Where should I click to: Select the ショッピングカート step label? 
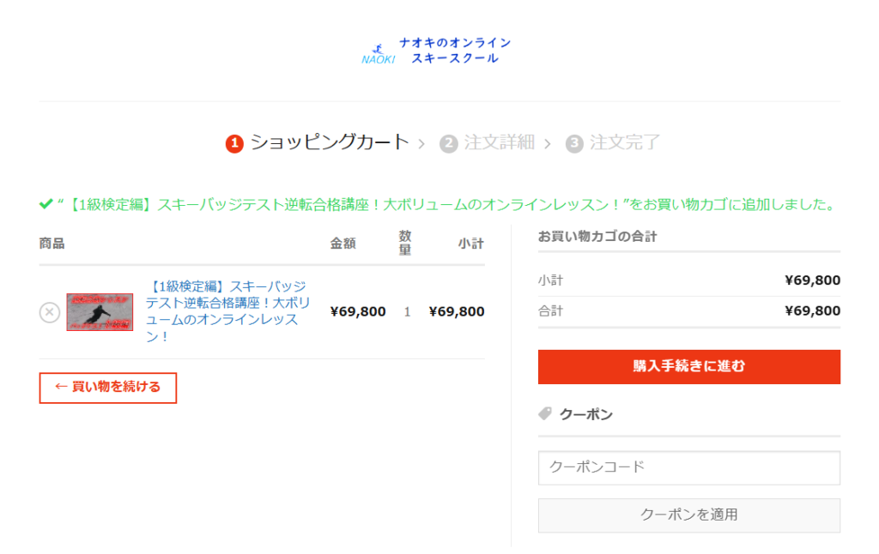coord(330,142)
